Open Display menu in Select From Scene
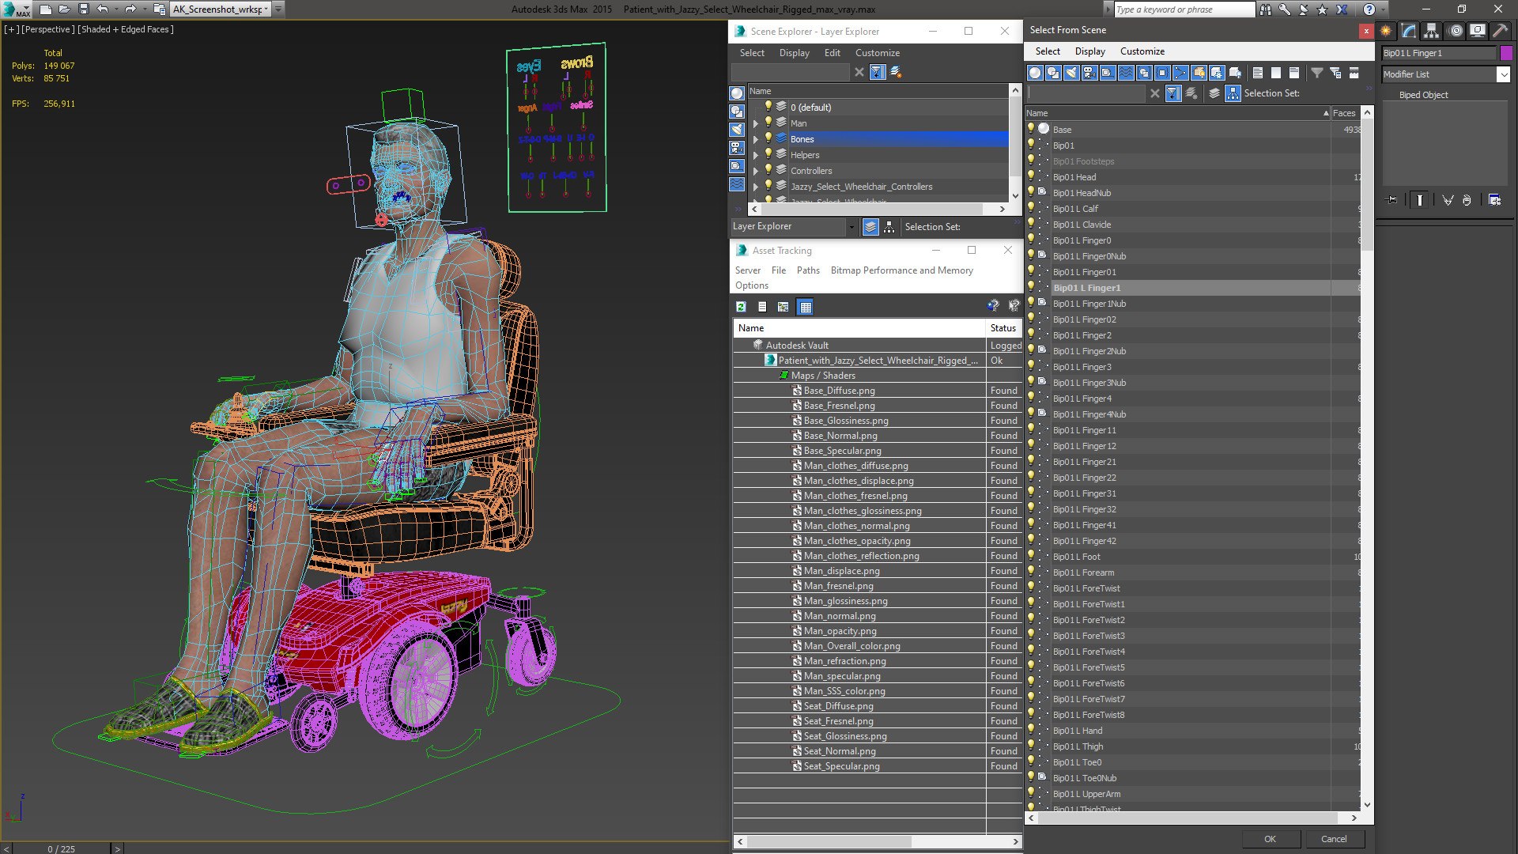1518x854 pixels. (1089, 51)
